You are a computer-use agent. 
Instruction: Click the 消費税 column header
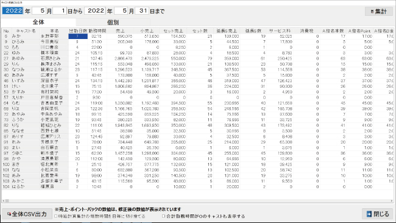[306, 31]
